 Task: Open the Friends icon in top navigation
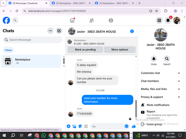pyautogui.click(x=92, y=20)
